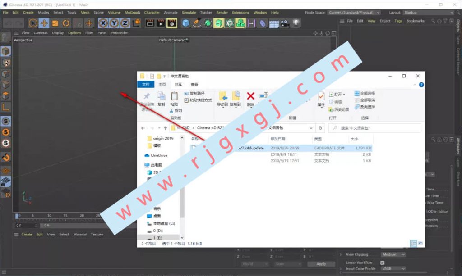This screenshot has height=276, width=462.
Task: Toggle X axis lock
Action: (x=103, y=23)
